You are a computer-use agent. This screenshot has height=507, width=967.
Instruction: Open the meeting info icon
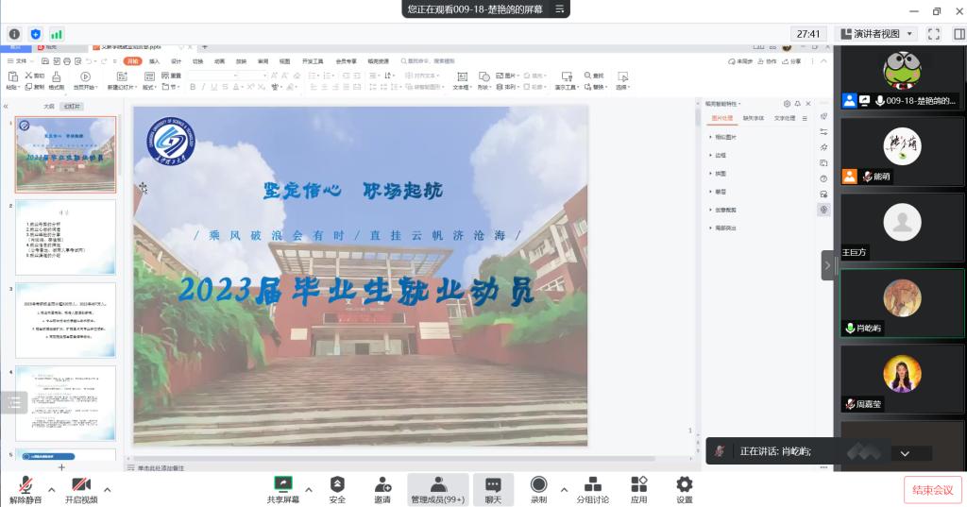point(14,34)
